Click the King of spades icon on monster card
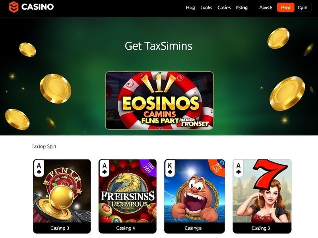318x238 pixels. tap(170, 168)
